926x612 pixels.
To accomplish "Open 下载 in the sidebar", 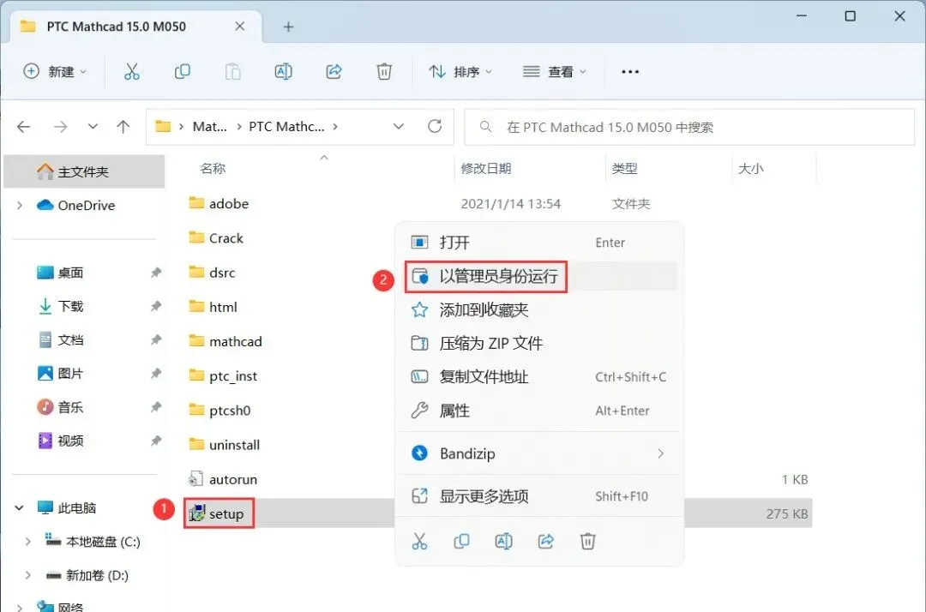I will (x=70, y=306).
